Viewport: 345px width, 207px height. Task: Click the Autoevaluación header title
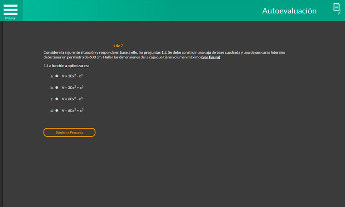coord(289,11)
